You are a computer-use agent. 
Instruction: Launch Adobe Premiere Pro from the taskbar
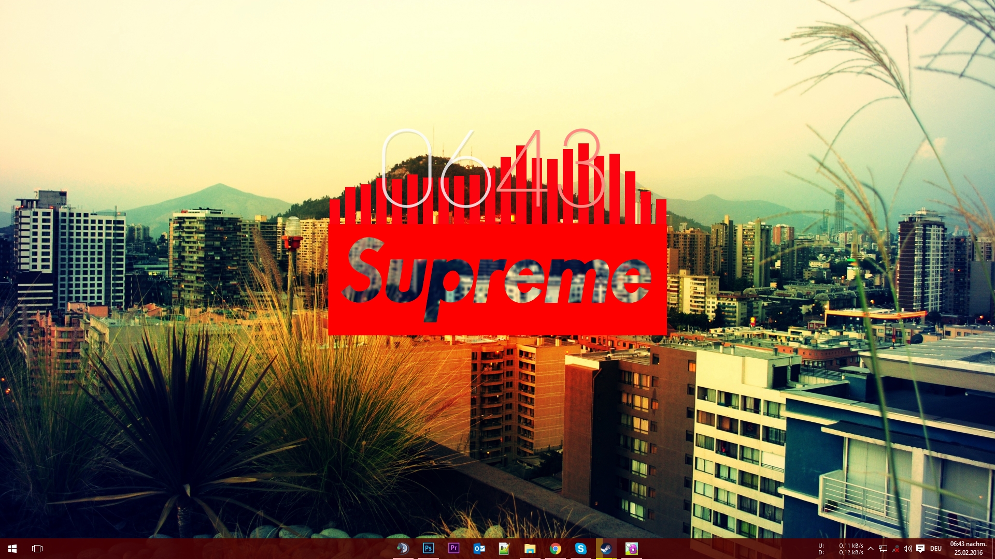[x=453, y=549]
